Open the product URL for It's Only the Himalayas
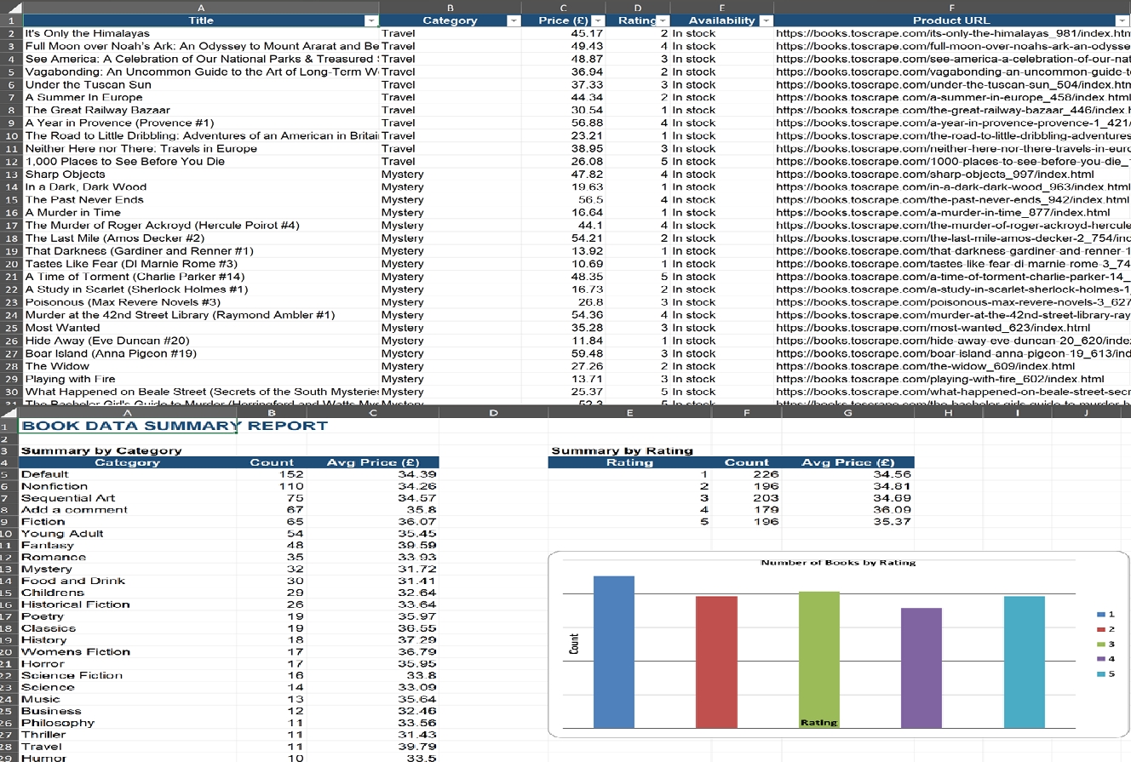Image resolution: width=1131 pixels, height=762 pixels. click(x=952, y=33)
